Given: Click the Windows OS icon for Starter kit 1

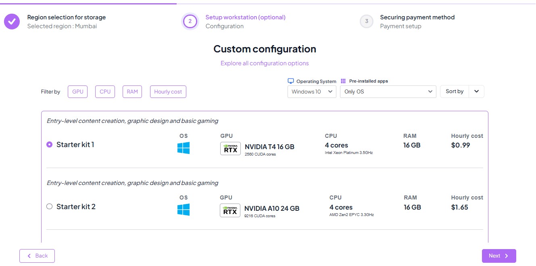Looking at the screenshot, I should (184, 148).
